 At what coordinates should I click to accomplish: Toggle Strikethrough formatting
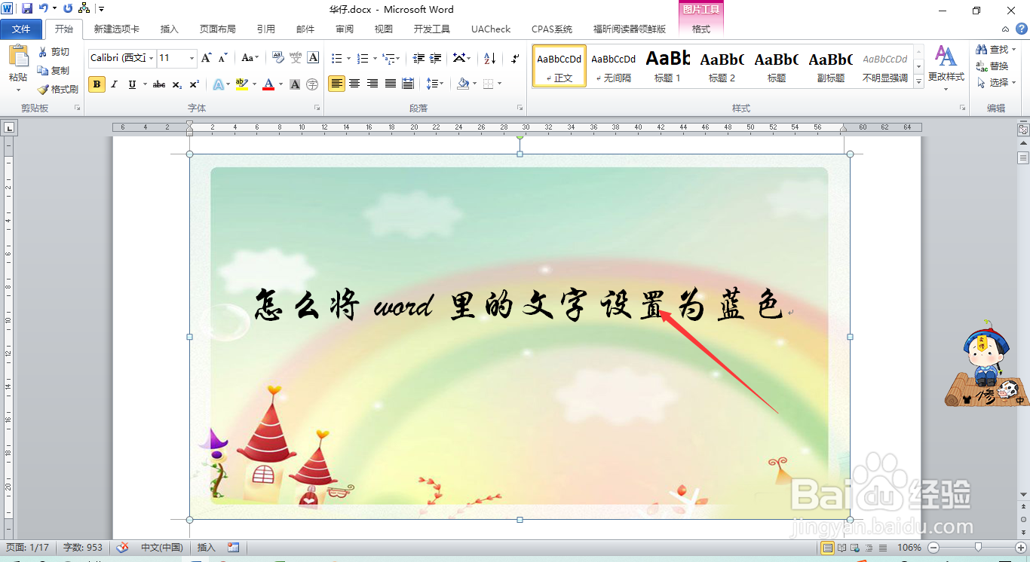coord(159,84)
